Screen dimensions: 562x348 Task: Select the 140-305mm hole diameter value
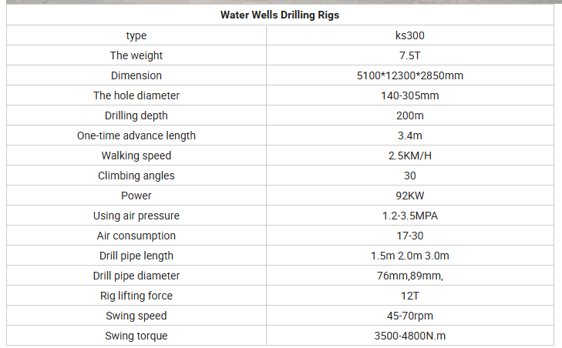pyautogui.click(x=409, y=95)
